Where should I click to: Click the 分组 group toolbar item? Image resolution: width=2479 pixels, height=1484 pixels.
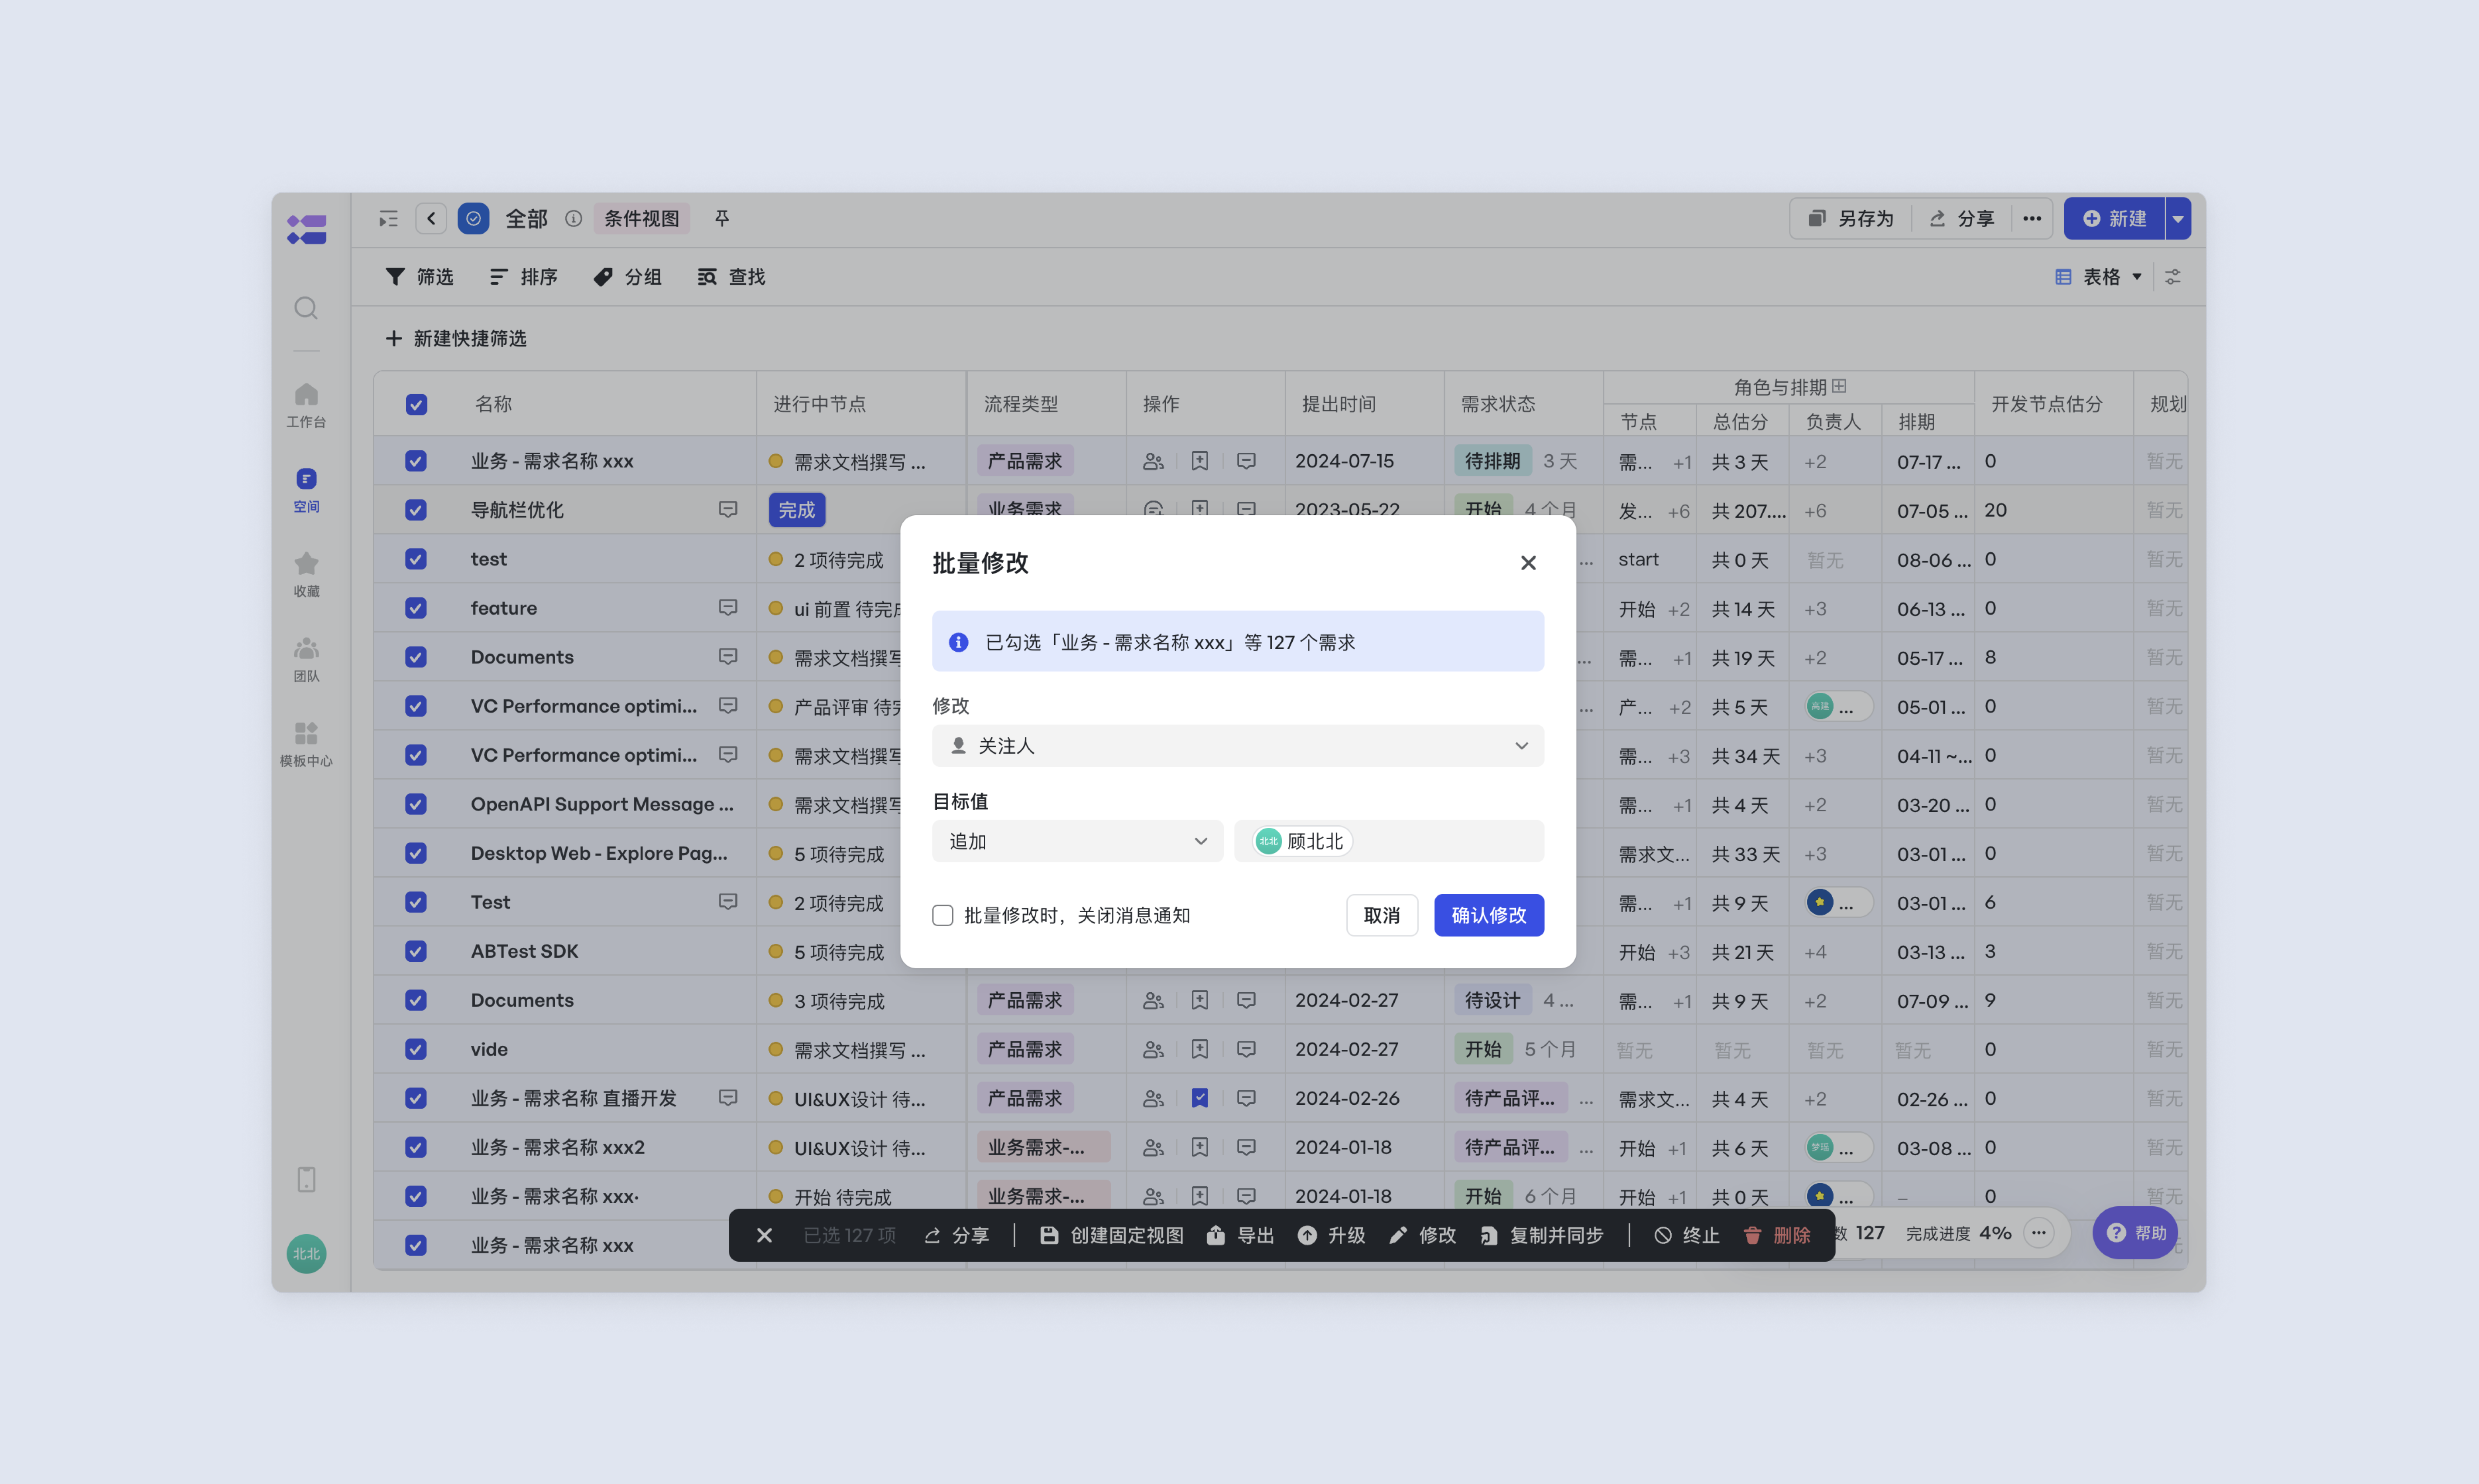[627, 277]
